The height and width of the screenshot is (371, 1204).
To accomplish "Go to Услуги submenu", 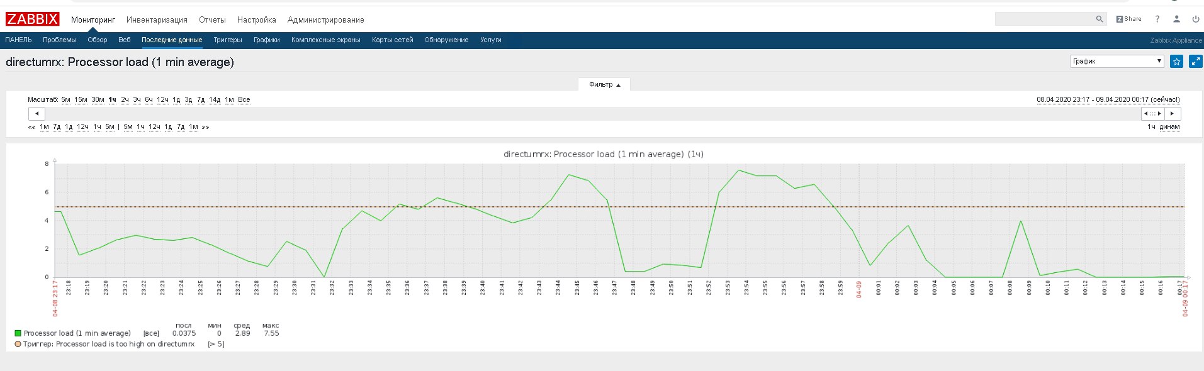I will coord(491,40).
